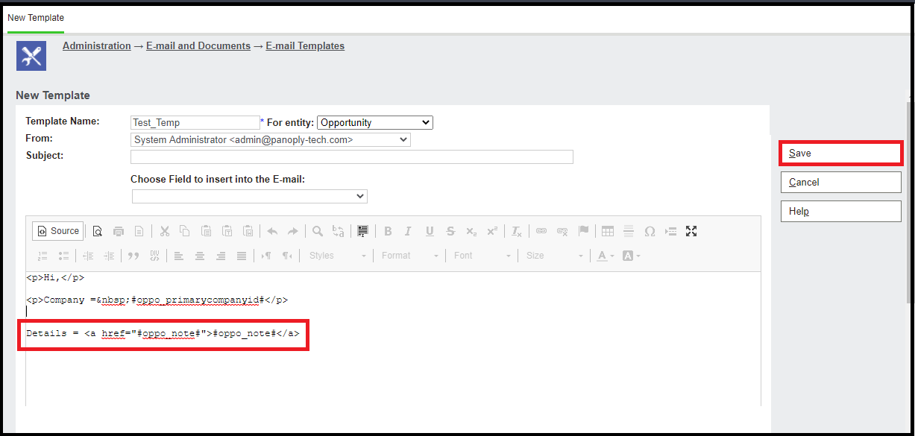
Task: Click text direction right-to-left icon
Action: (x=287, y=256)
